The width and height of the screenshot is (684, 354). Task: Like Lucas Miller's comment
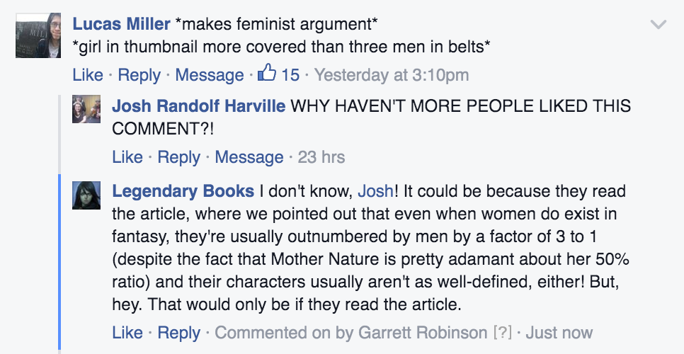(x=88, y=74)
